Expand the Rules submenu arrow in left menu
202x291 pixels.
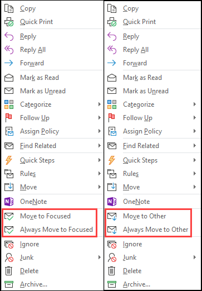100,174
